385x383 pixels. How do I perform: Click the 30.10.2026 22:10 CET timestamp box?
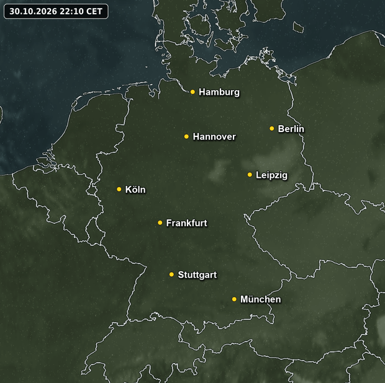(56, 11)
